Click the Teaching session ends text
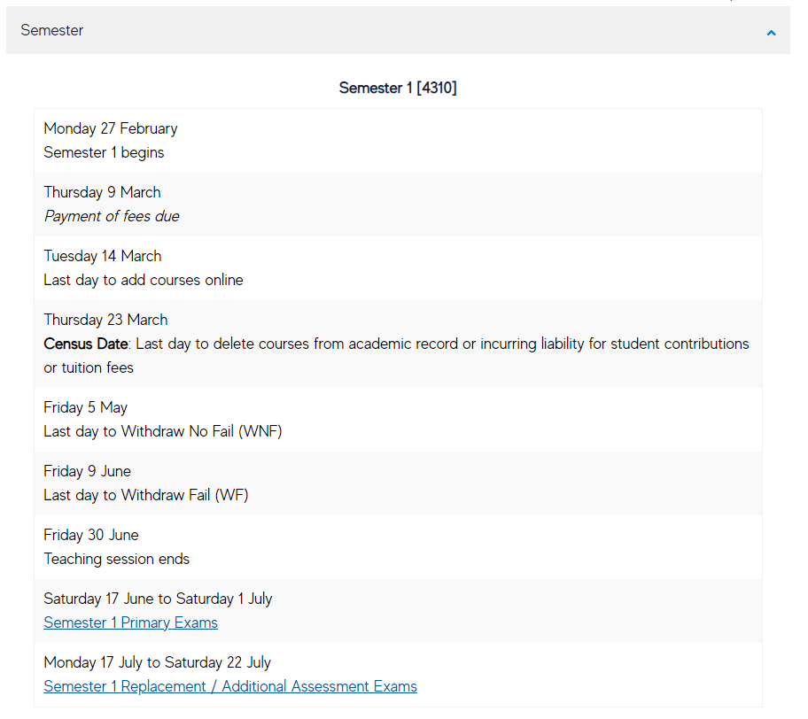 (116, 559)
